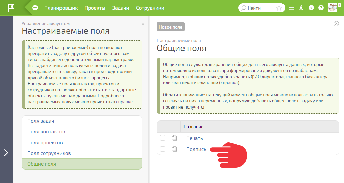Viewport: 344px width, 183px height.
Task: Open the Сотрудники menu
Action: pos(150,8)
